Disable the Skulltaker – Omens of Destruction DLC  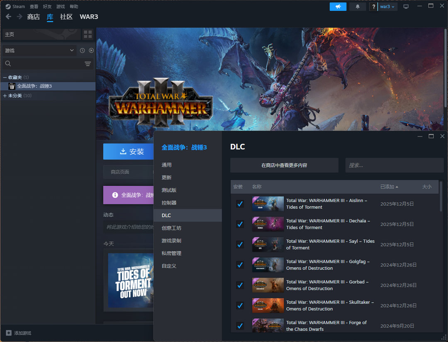click(x=240, y=305)
